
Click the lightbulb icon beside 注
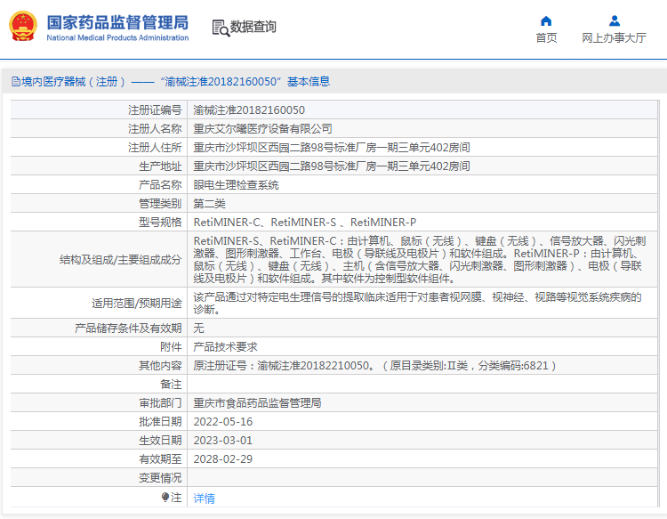click(165, 498)
